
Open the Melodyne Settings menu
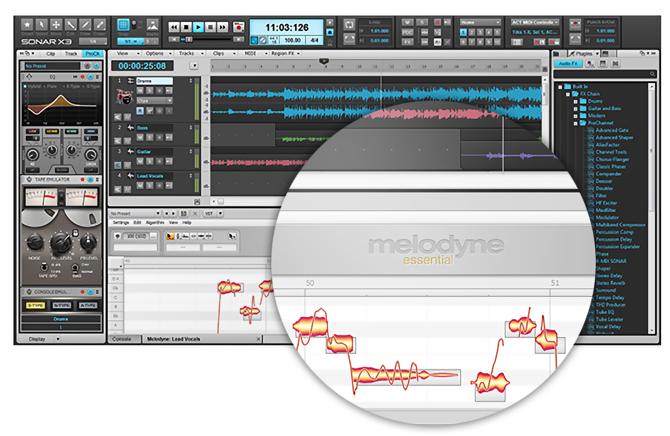coord(121,222)
